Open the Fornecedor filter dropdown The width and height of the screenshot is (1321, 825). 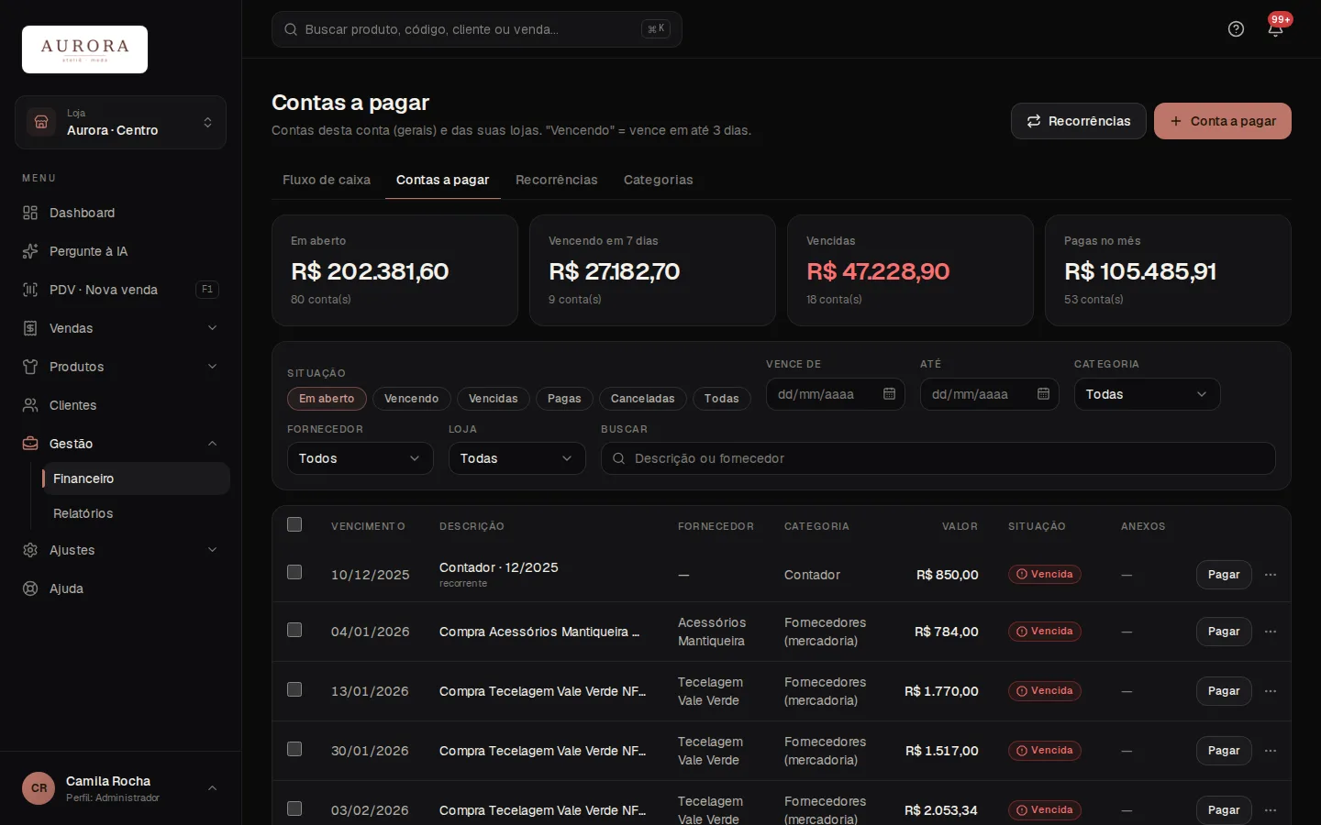pyautogui.click(x=360, y=458)
